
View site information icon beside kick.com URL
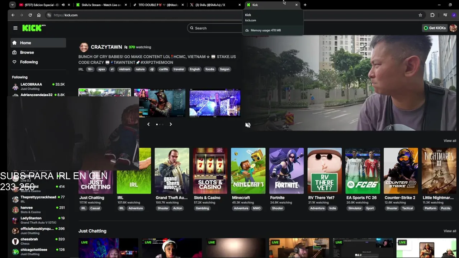pyautogui.click(x=49, y=15)
